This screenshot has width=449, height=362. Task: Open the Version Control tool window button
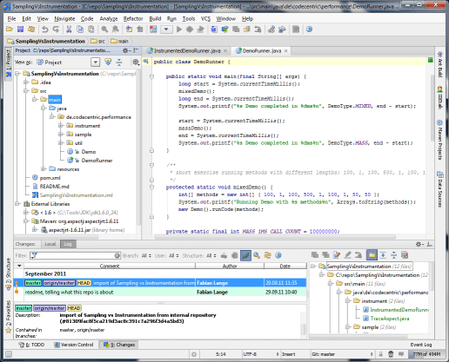click(x=74, y=345)
